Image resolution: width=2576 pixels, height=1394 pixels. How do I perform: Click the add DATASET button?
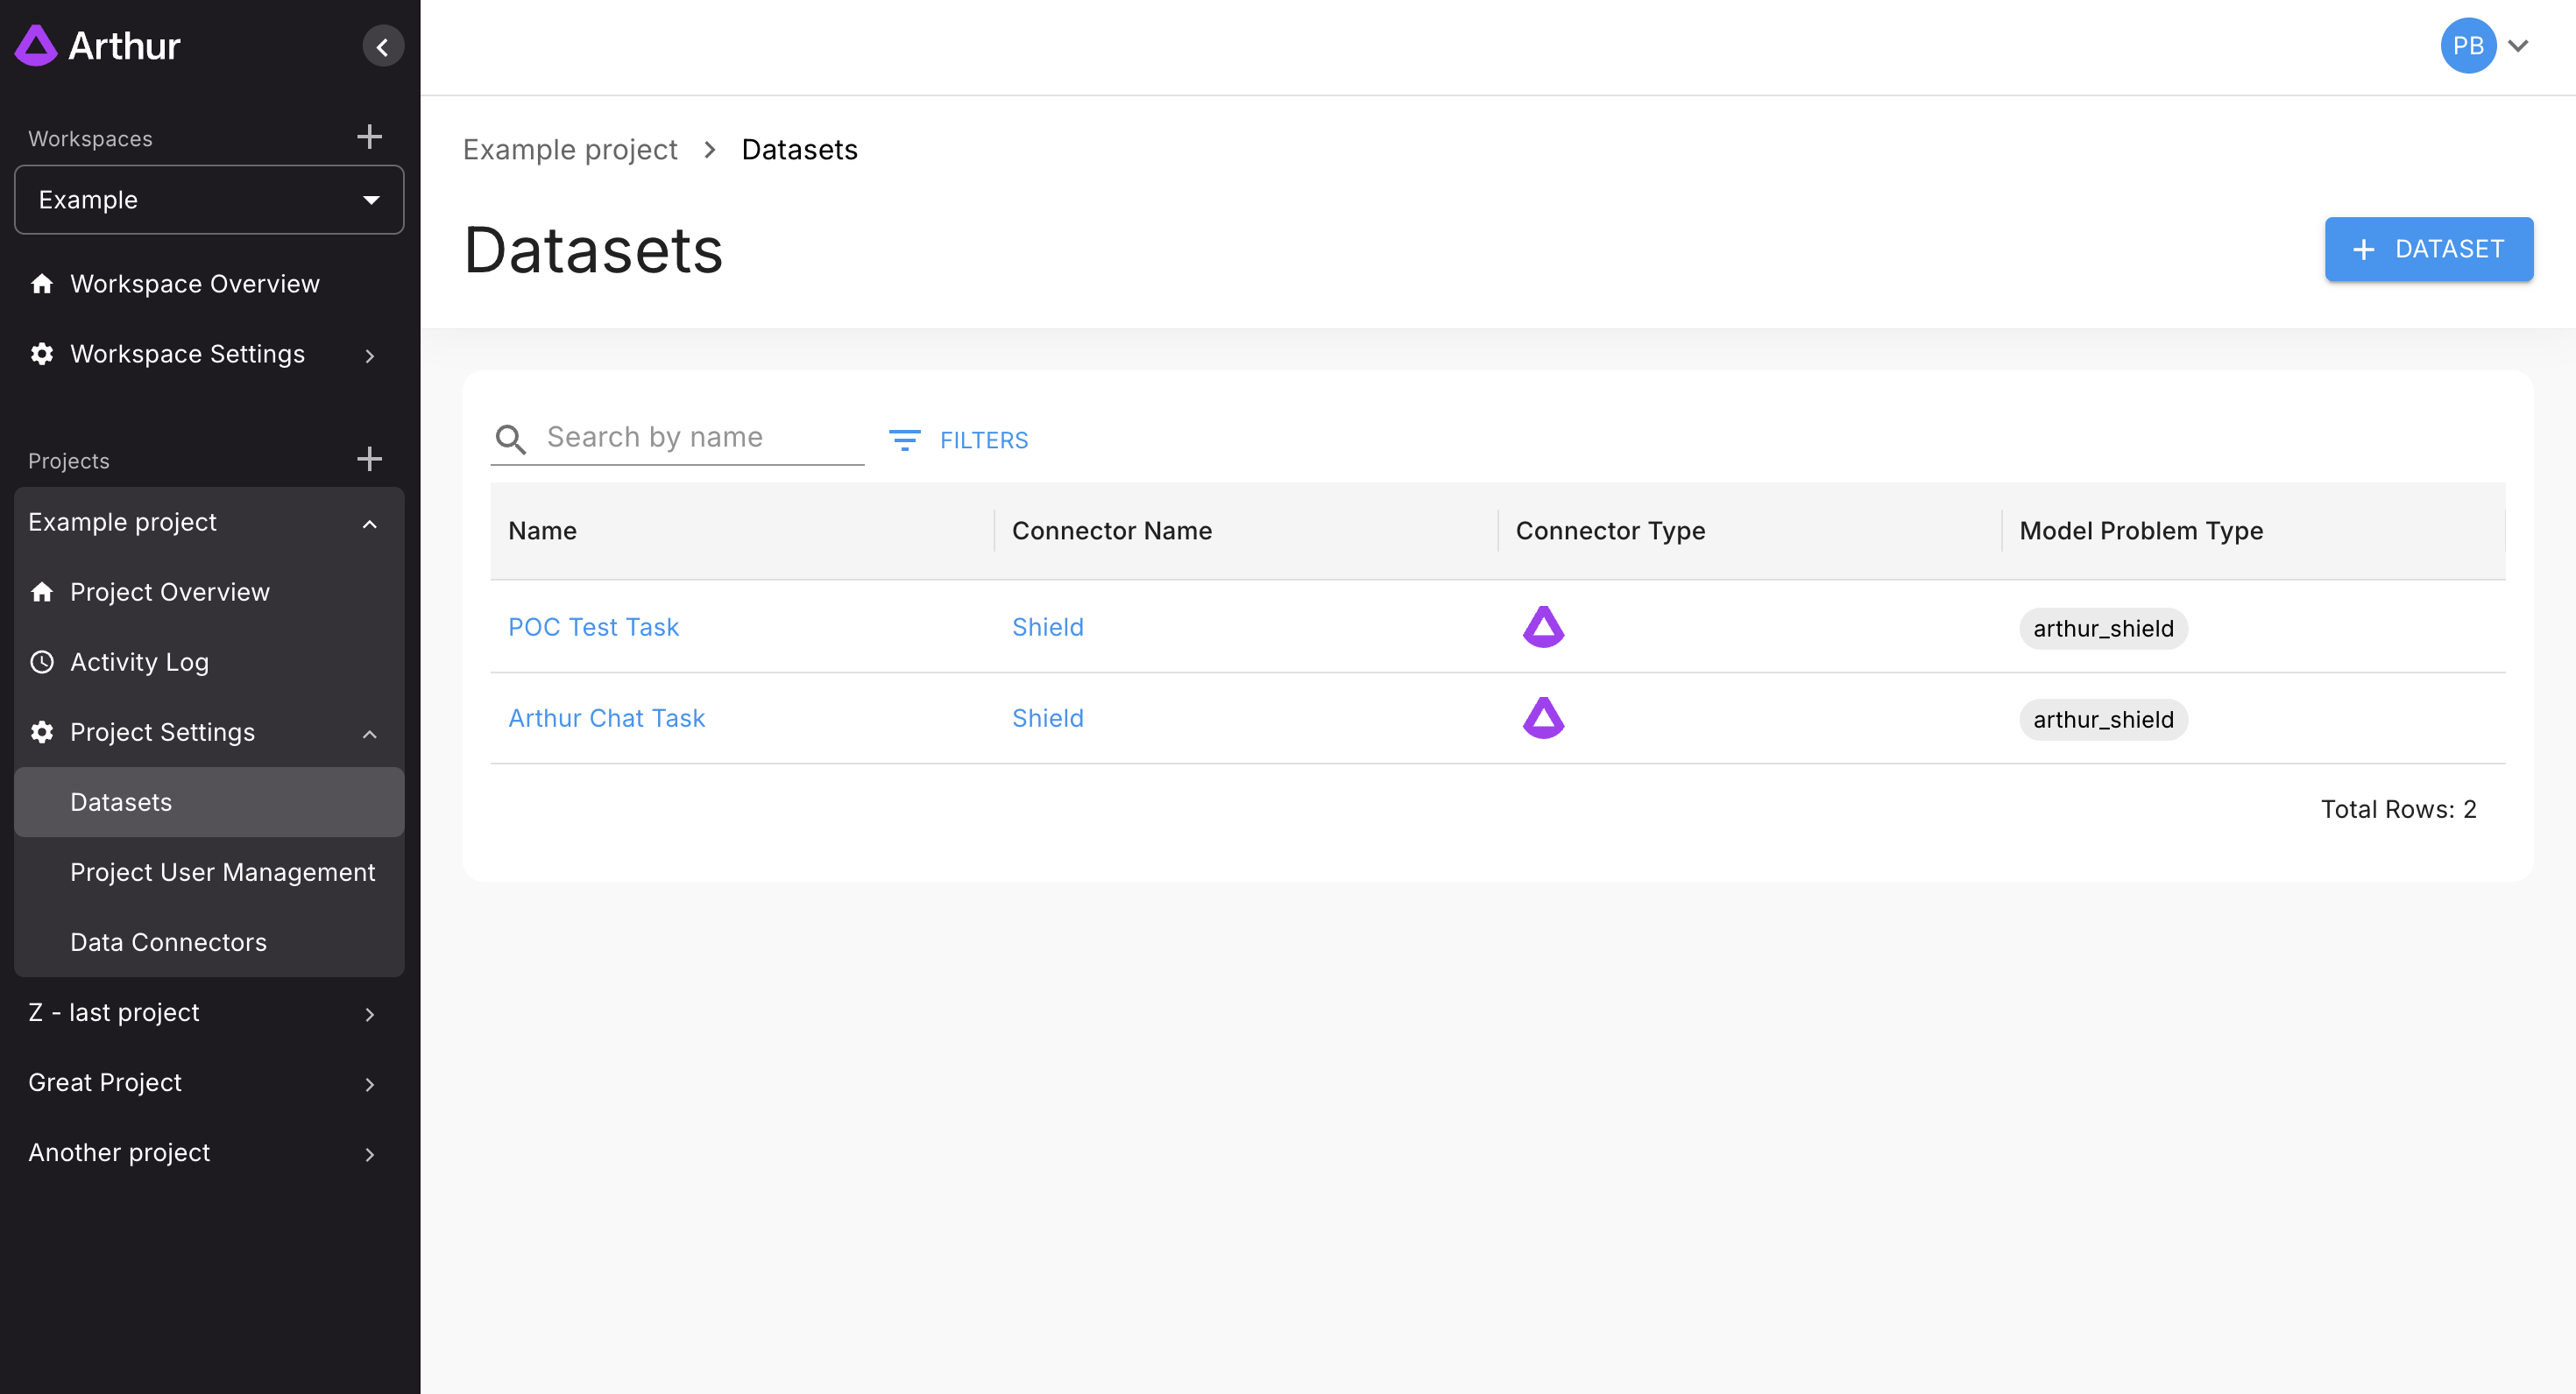pos(2427,249)
